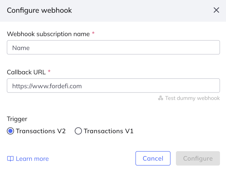Click the Callback URL label
This screenshot has width=226, height=172.
point(26,72)
